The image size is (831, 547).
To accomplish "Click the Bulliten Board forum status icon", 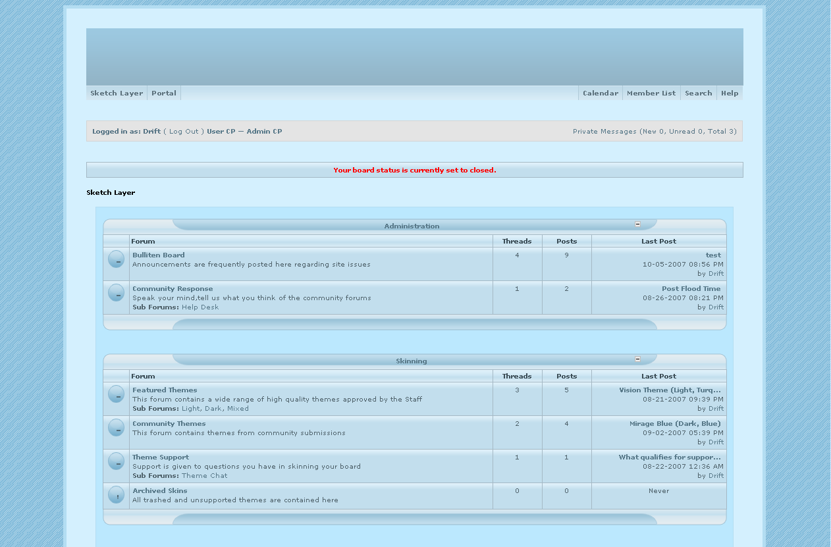I will [117, 259].
